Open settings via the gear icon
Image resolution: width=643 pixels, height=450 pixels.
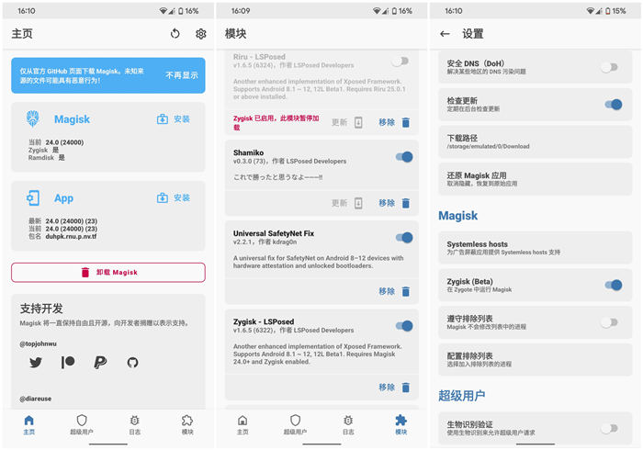pyautogui.click(x=200, y=34)
